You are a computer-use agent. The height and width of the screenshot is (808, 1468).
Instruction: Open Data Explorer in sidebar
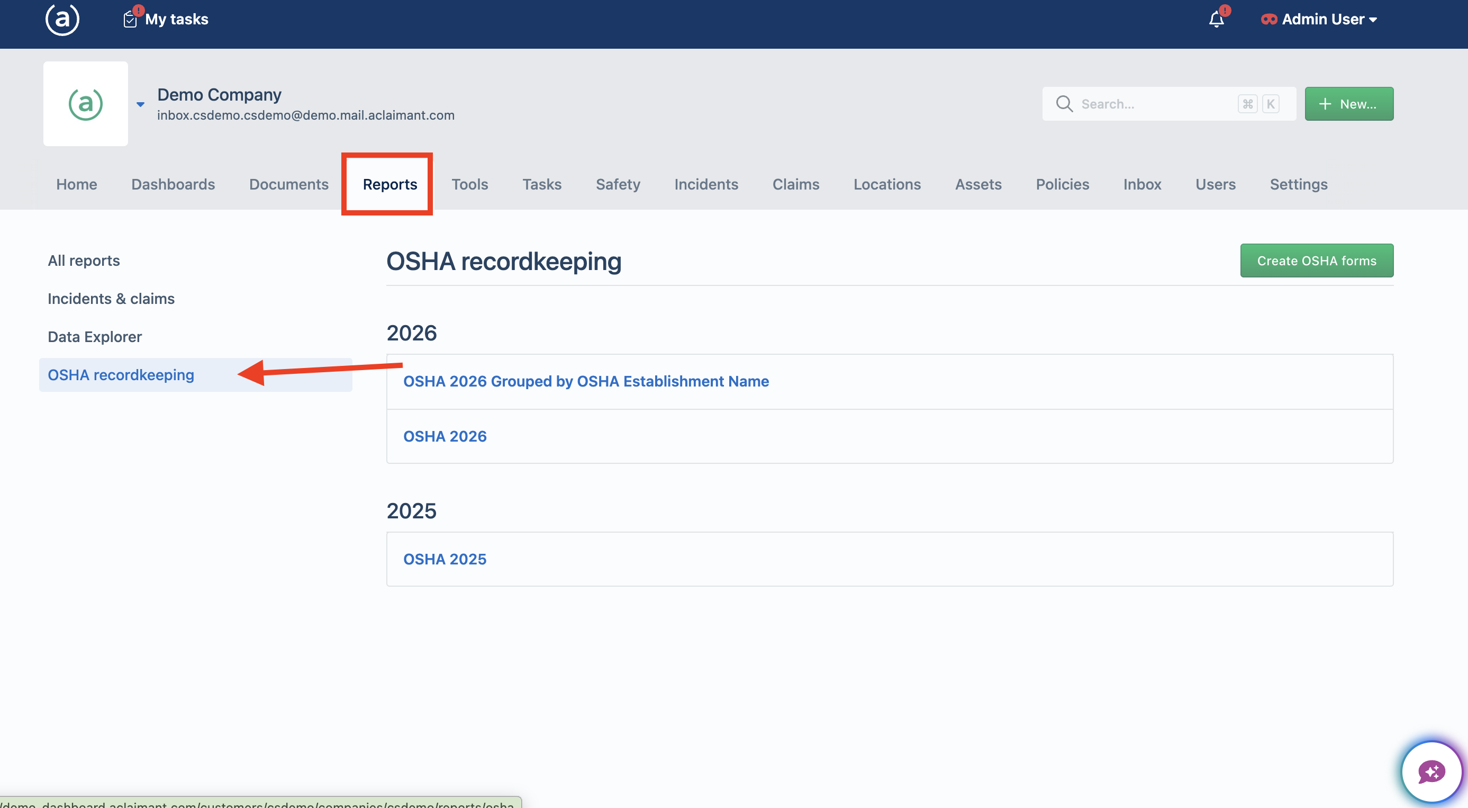tap(95, 337)
